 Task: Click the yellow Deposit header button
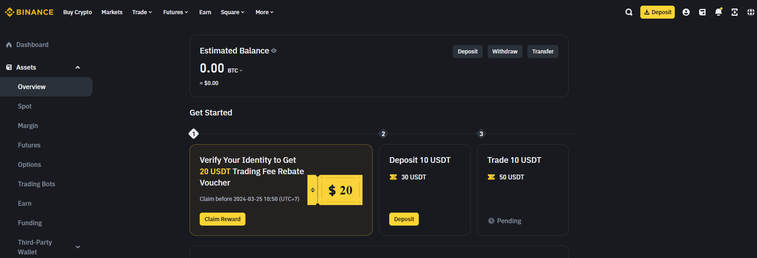(x=657, y=12)
